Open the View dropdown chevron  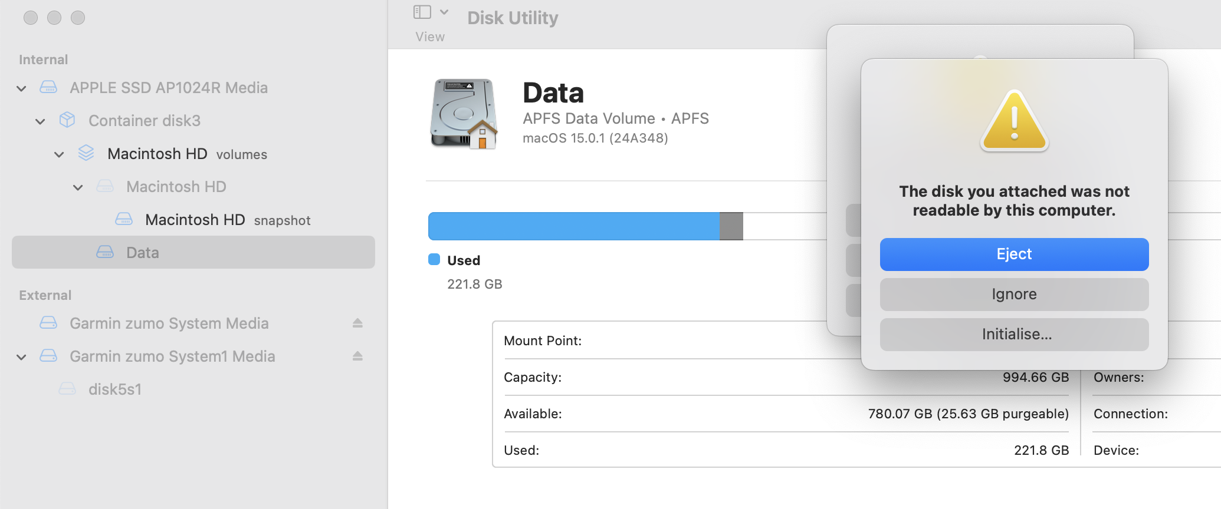445,12
